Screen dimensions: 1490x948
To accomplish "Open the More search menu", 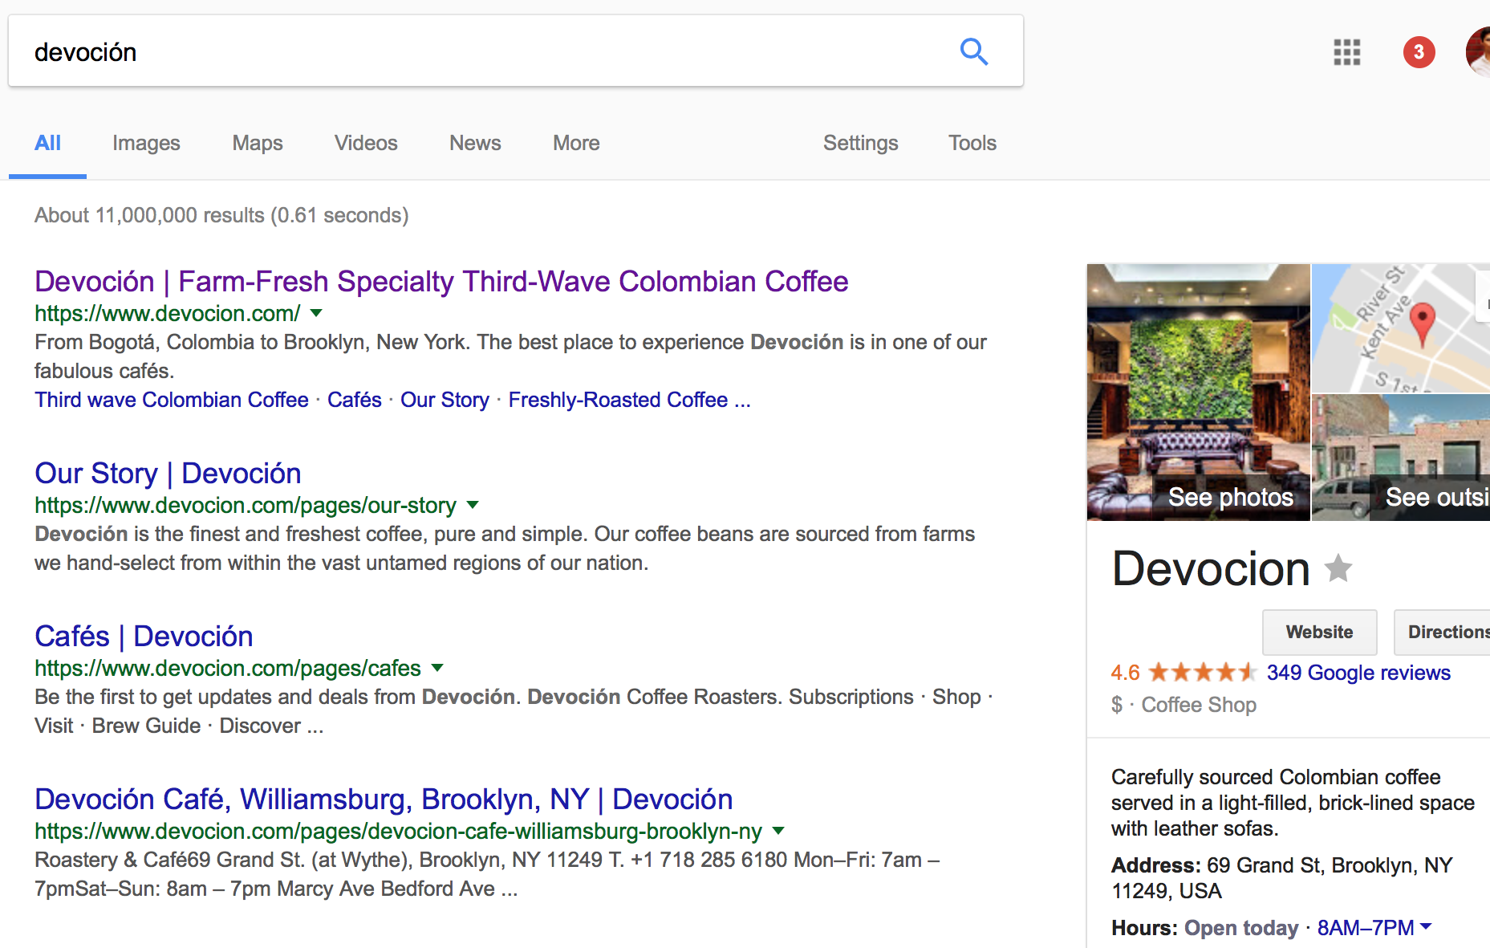I will click(576, 143).
